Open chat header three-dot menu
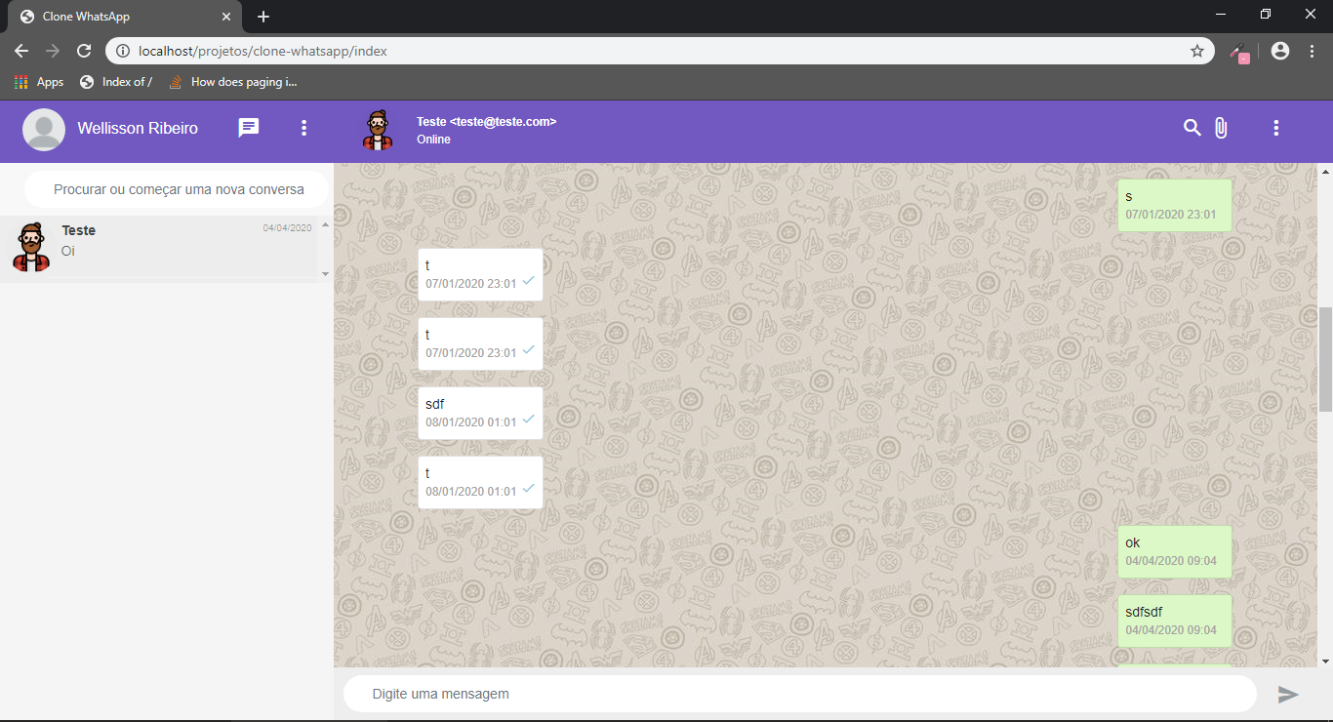The image size is (1333, 722). [x=1276, y=128]
